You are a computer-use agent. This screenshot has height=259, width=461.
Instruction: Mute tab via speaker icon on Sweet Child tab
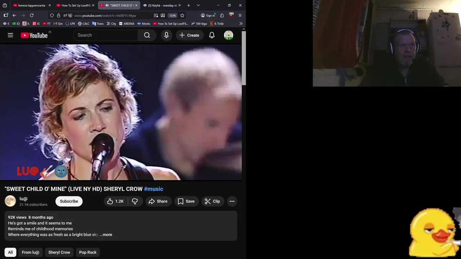tap(107, 5)
